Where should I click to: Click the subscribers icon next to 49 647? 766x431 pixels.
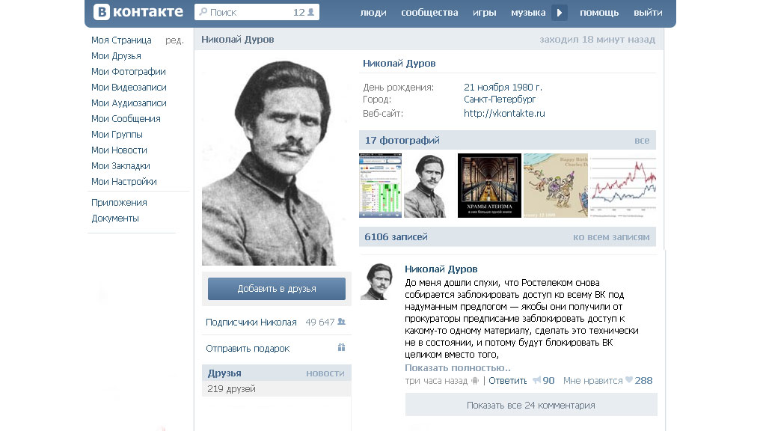[x=342, y=322]
